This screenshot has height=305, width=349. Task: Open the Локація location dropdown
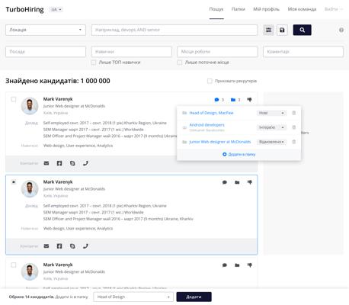pyautogui.click(x=46, y=30)
